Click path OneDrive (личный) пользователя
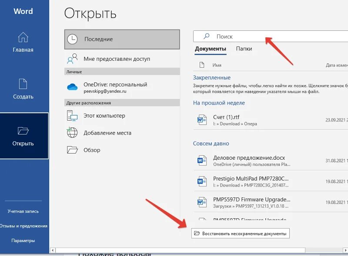This screenshot has width=348, height=256. pos(252,164)
